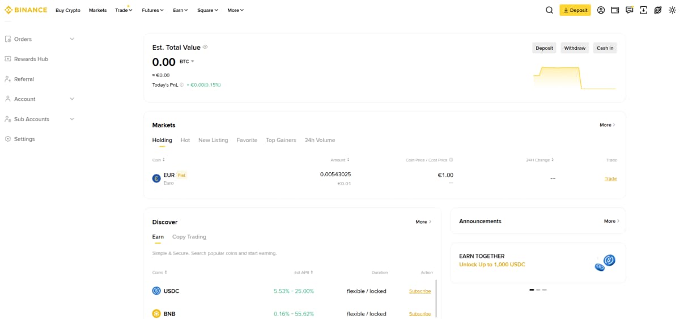
Task: Click the Today's PnL info icon
Action: (181, 85)
